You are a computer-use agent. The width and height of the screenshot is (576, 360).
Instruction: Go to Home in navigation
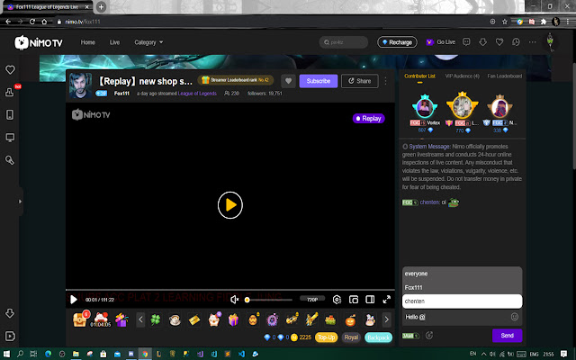click(88, 42)
